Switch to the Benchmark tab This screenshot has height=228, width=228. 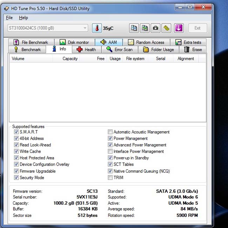click(27, 49)
